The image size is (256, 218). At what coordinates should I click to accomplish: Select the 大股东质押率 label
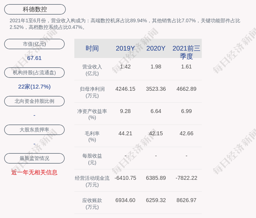click(34, 130)
